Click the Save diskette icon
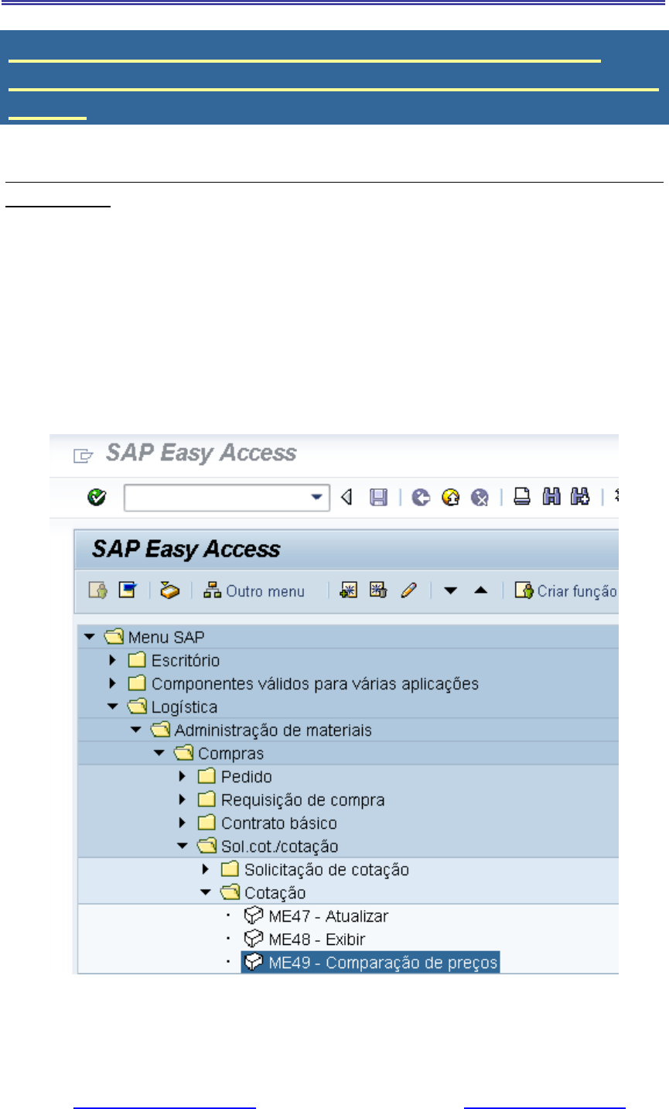 tap(378, 498)
